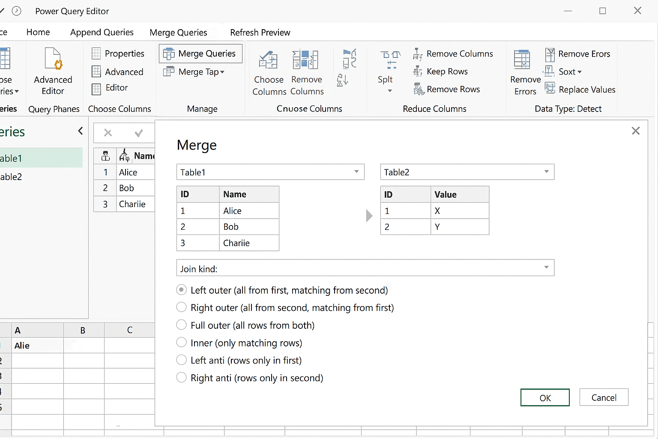Click the Keep Rows icon
This screenshot has height=439, width=658.
(418, 72)
